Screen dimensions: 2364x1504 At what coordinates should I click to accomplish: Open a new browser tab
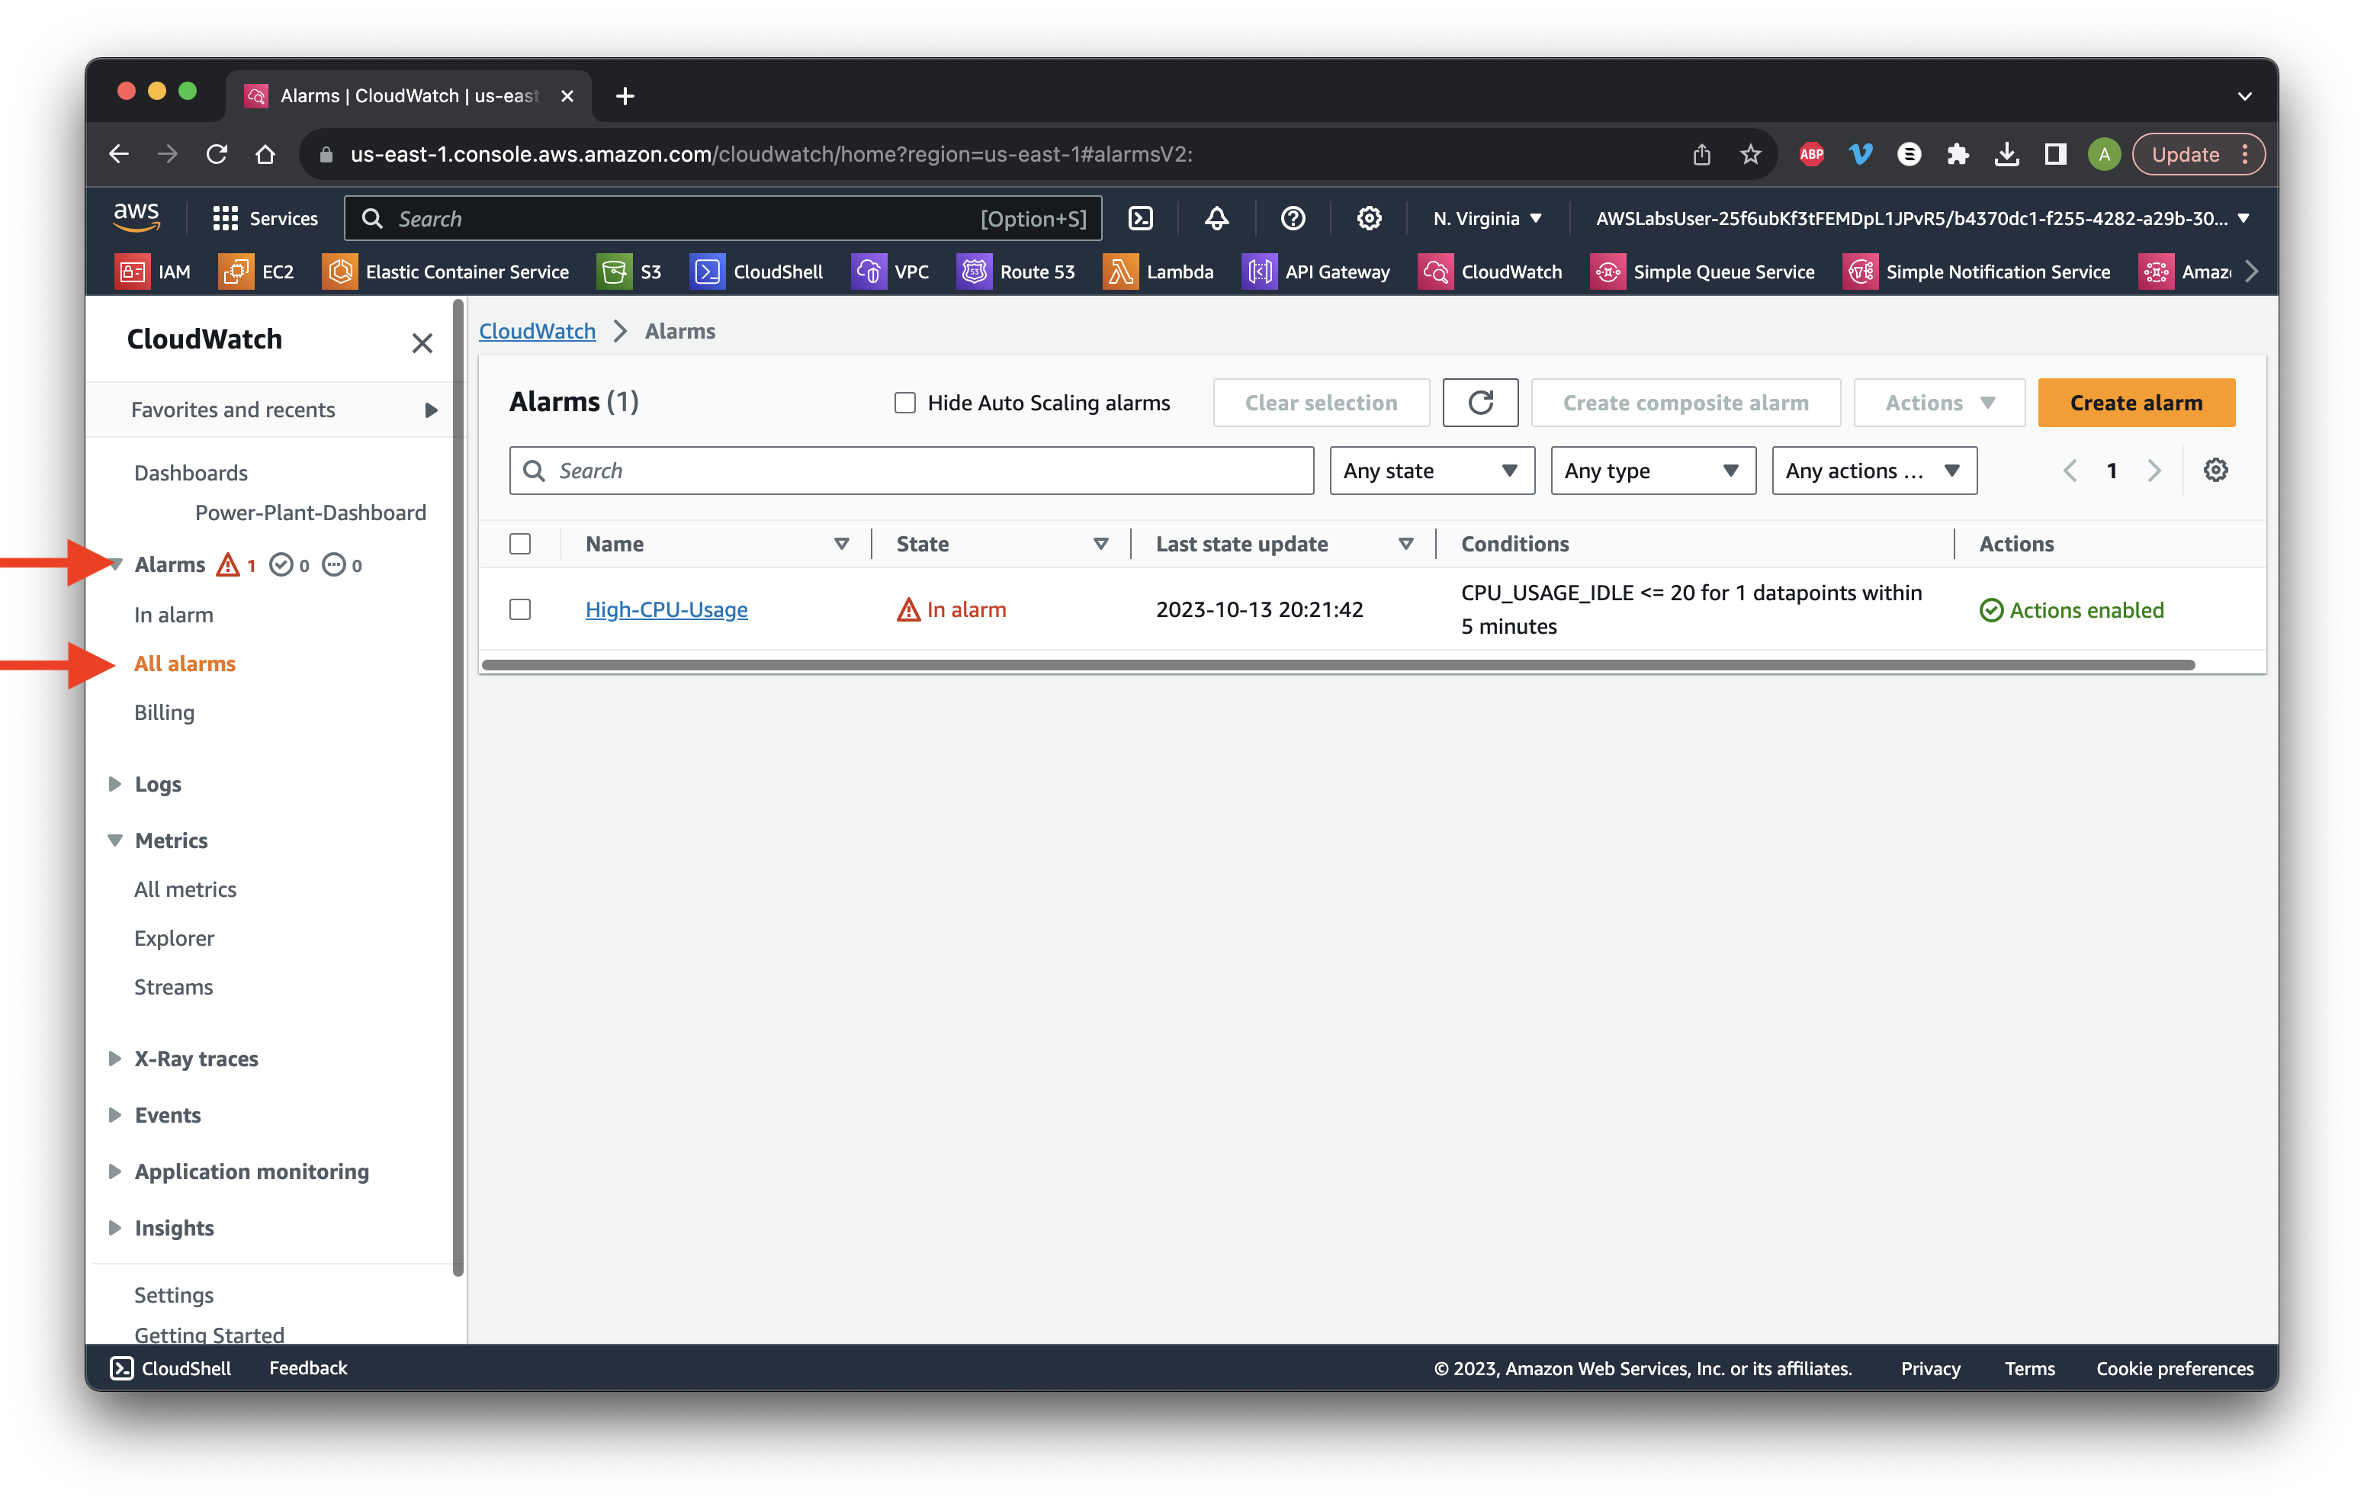pyautogui.click(x=625, y=95)
